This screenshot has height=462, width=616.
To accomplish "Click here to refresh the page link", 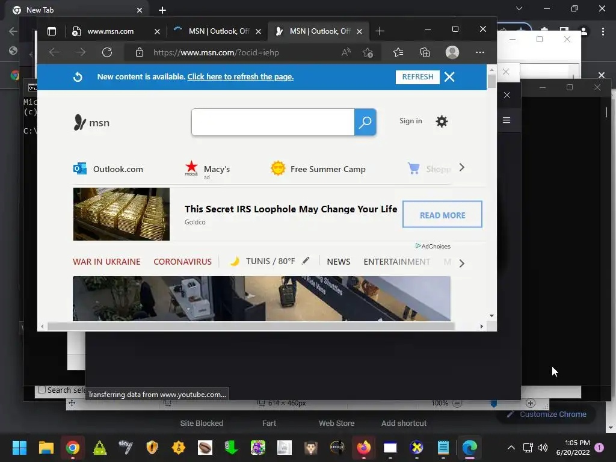I will pyautogui.click(x=241, y=76).
